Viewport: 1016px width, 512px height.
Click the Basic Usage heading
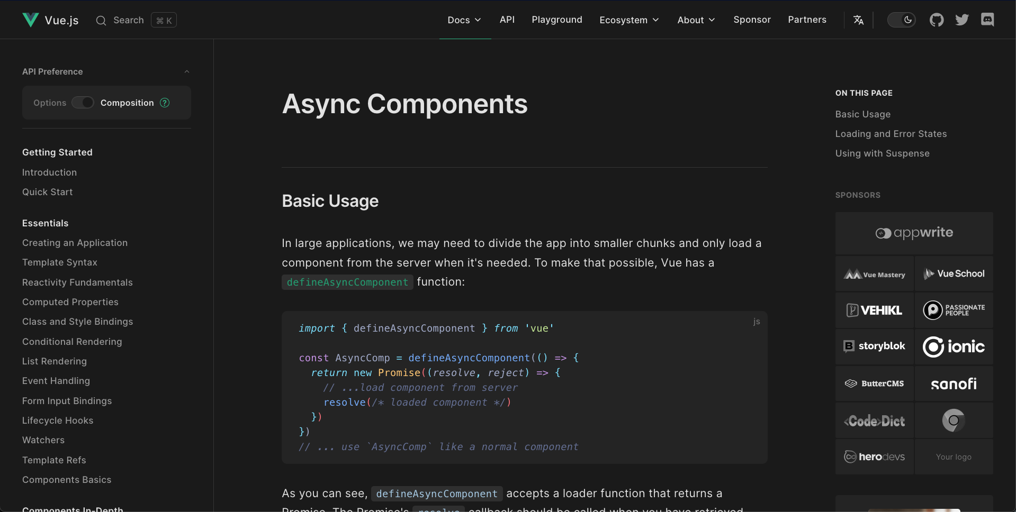[330, 201]
